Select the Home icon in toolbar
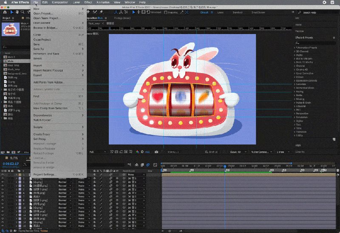 point(5,12)
